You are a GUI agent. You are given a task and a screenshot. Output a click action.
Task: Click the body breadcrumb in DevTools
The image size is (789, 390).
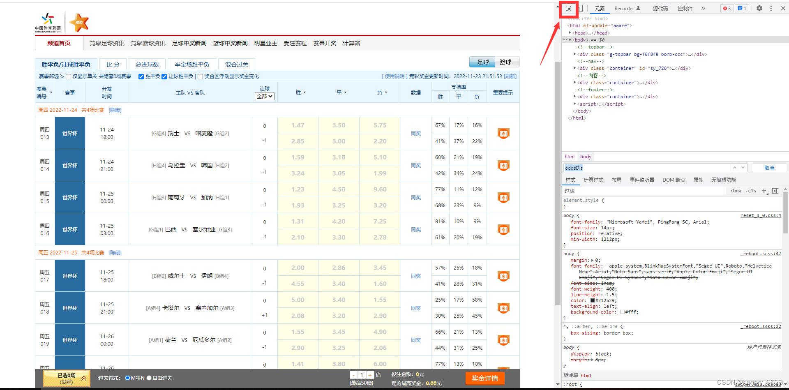coord(586,157)
